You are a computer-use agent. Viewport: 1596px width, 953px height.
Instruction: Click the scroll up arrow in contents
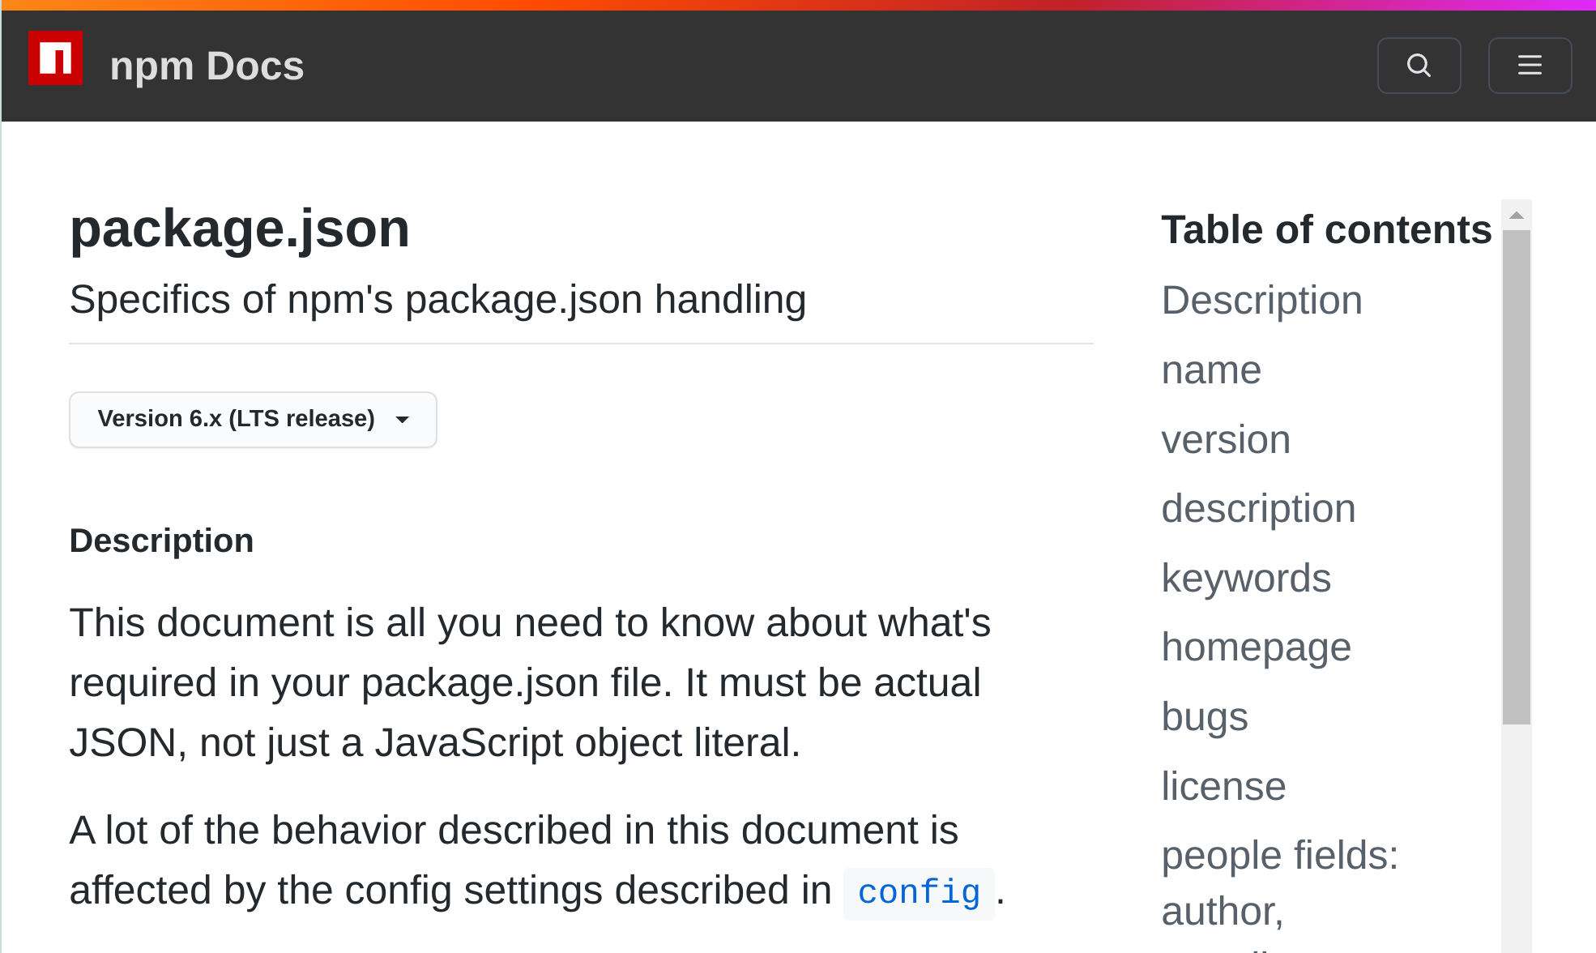click(x=1516, y=216)
